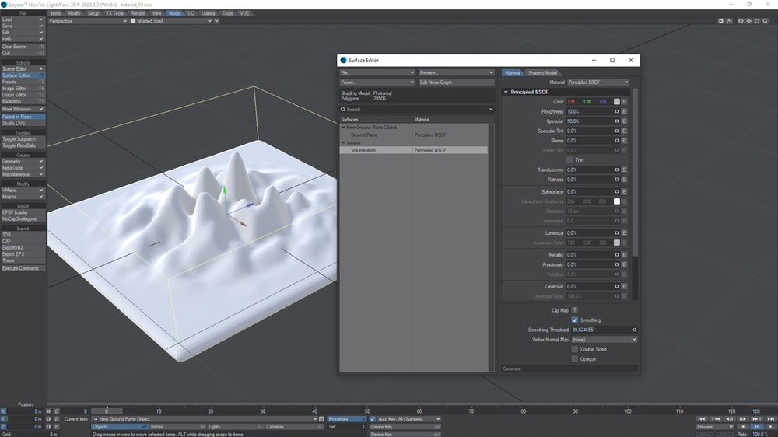
Task: Click the T texture button for Clip Map
Action: 575,310
